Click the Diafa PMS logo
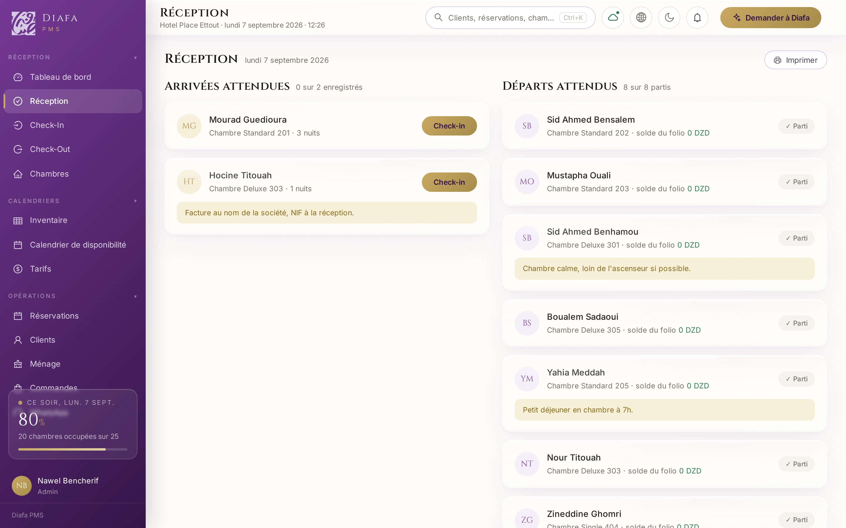 23,23
